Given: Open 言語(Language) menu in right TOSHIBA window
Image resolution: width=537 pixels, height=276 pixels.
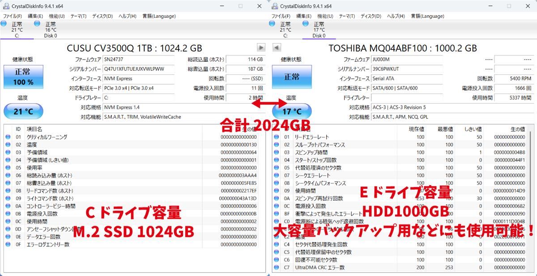Looking at the screenshot, I should coord(427,16).
